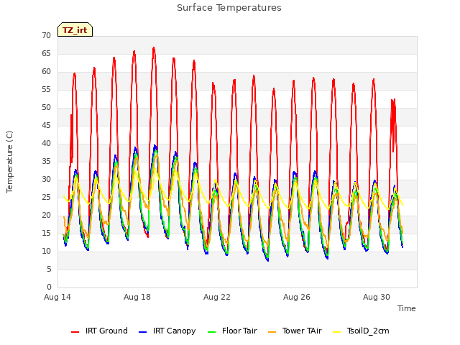The width and height of the screenshot is (460, 345).
Task: Click the highest IRT Ground peak near 67
Action: click(x=154, y=48)
